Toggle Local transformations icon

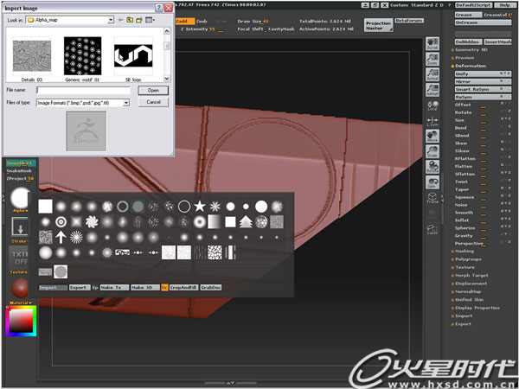coord(432,105)
